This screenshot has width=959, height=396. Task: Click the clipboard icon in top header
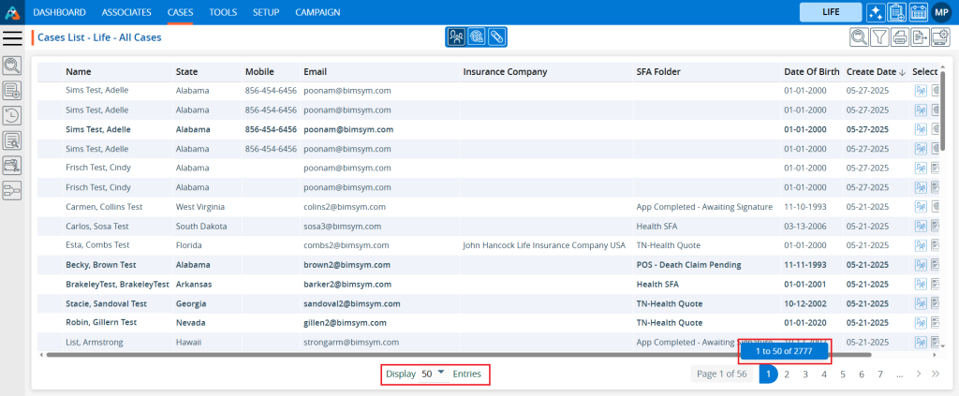click(x=896, y=12)
